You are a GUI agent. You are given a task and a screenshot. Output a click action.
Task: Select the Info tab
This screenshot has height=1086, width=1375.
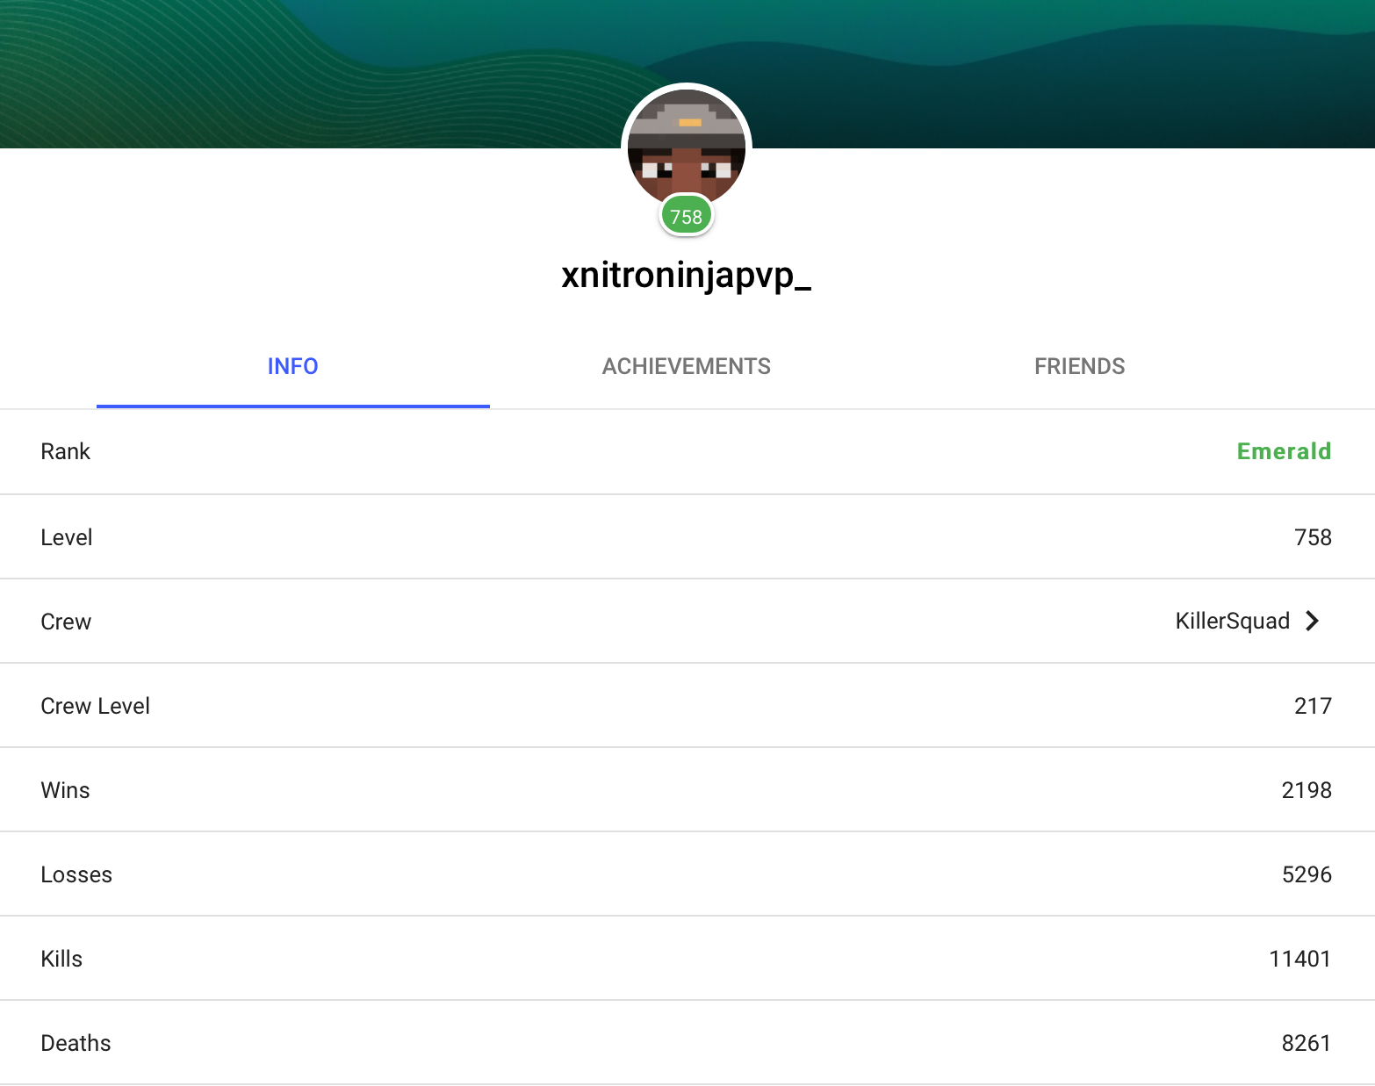point(293,366)
